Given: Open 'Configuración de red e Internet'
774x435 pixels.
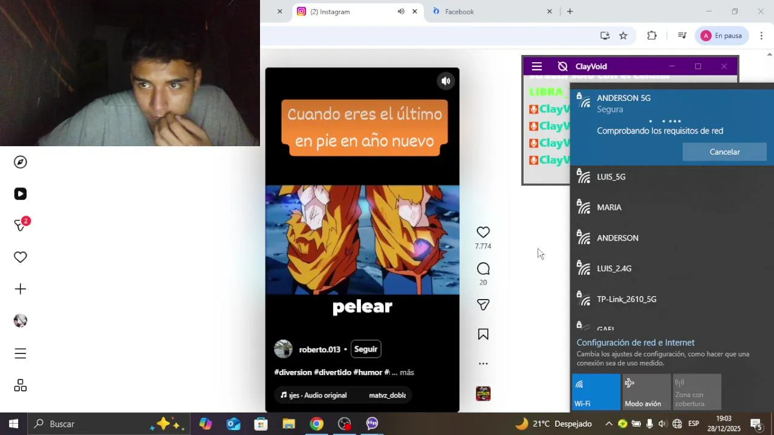Looking at the screenshot, I should (x=636, y=343).
